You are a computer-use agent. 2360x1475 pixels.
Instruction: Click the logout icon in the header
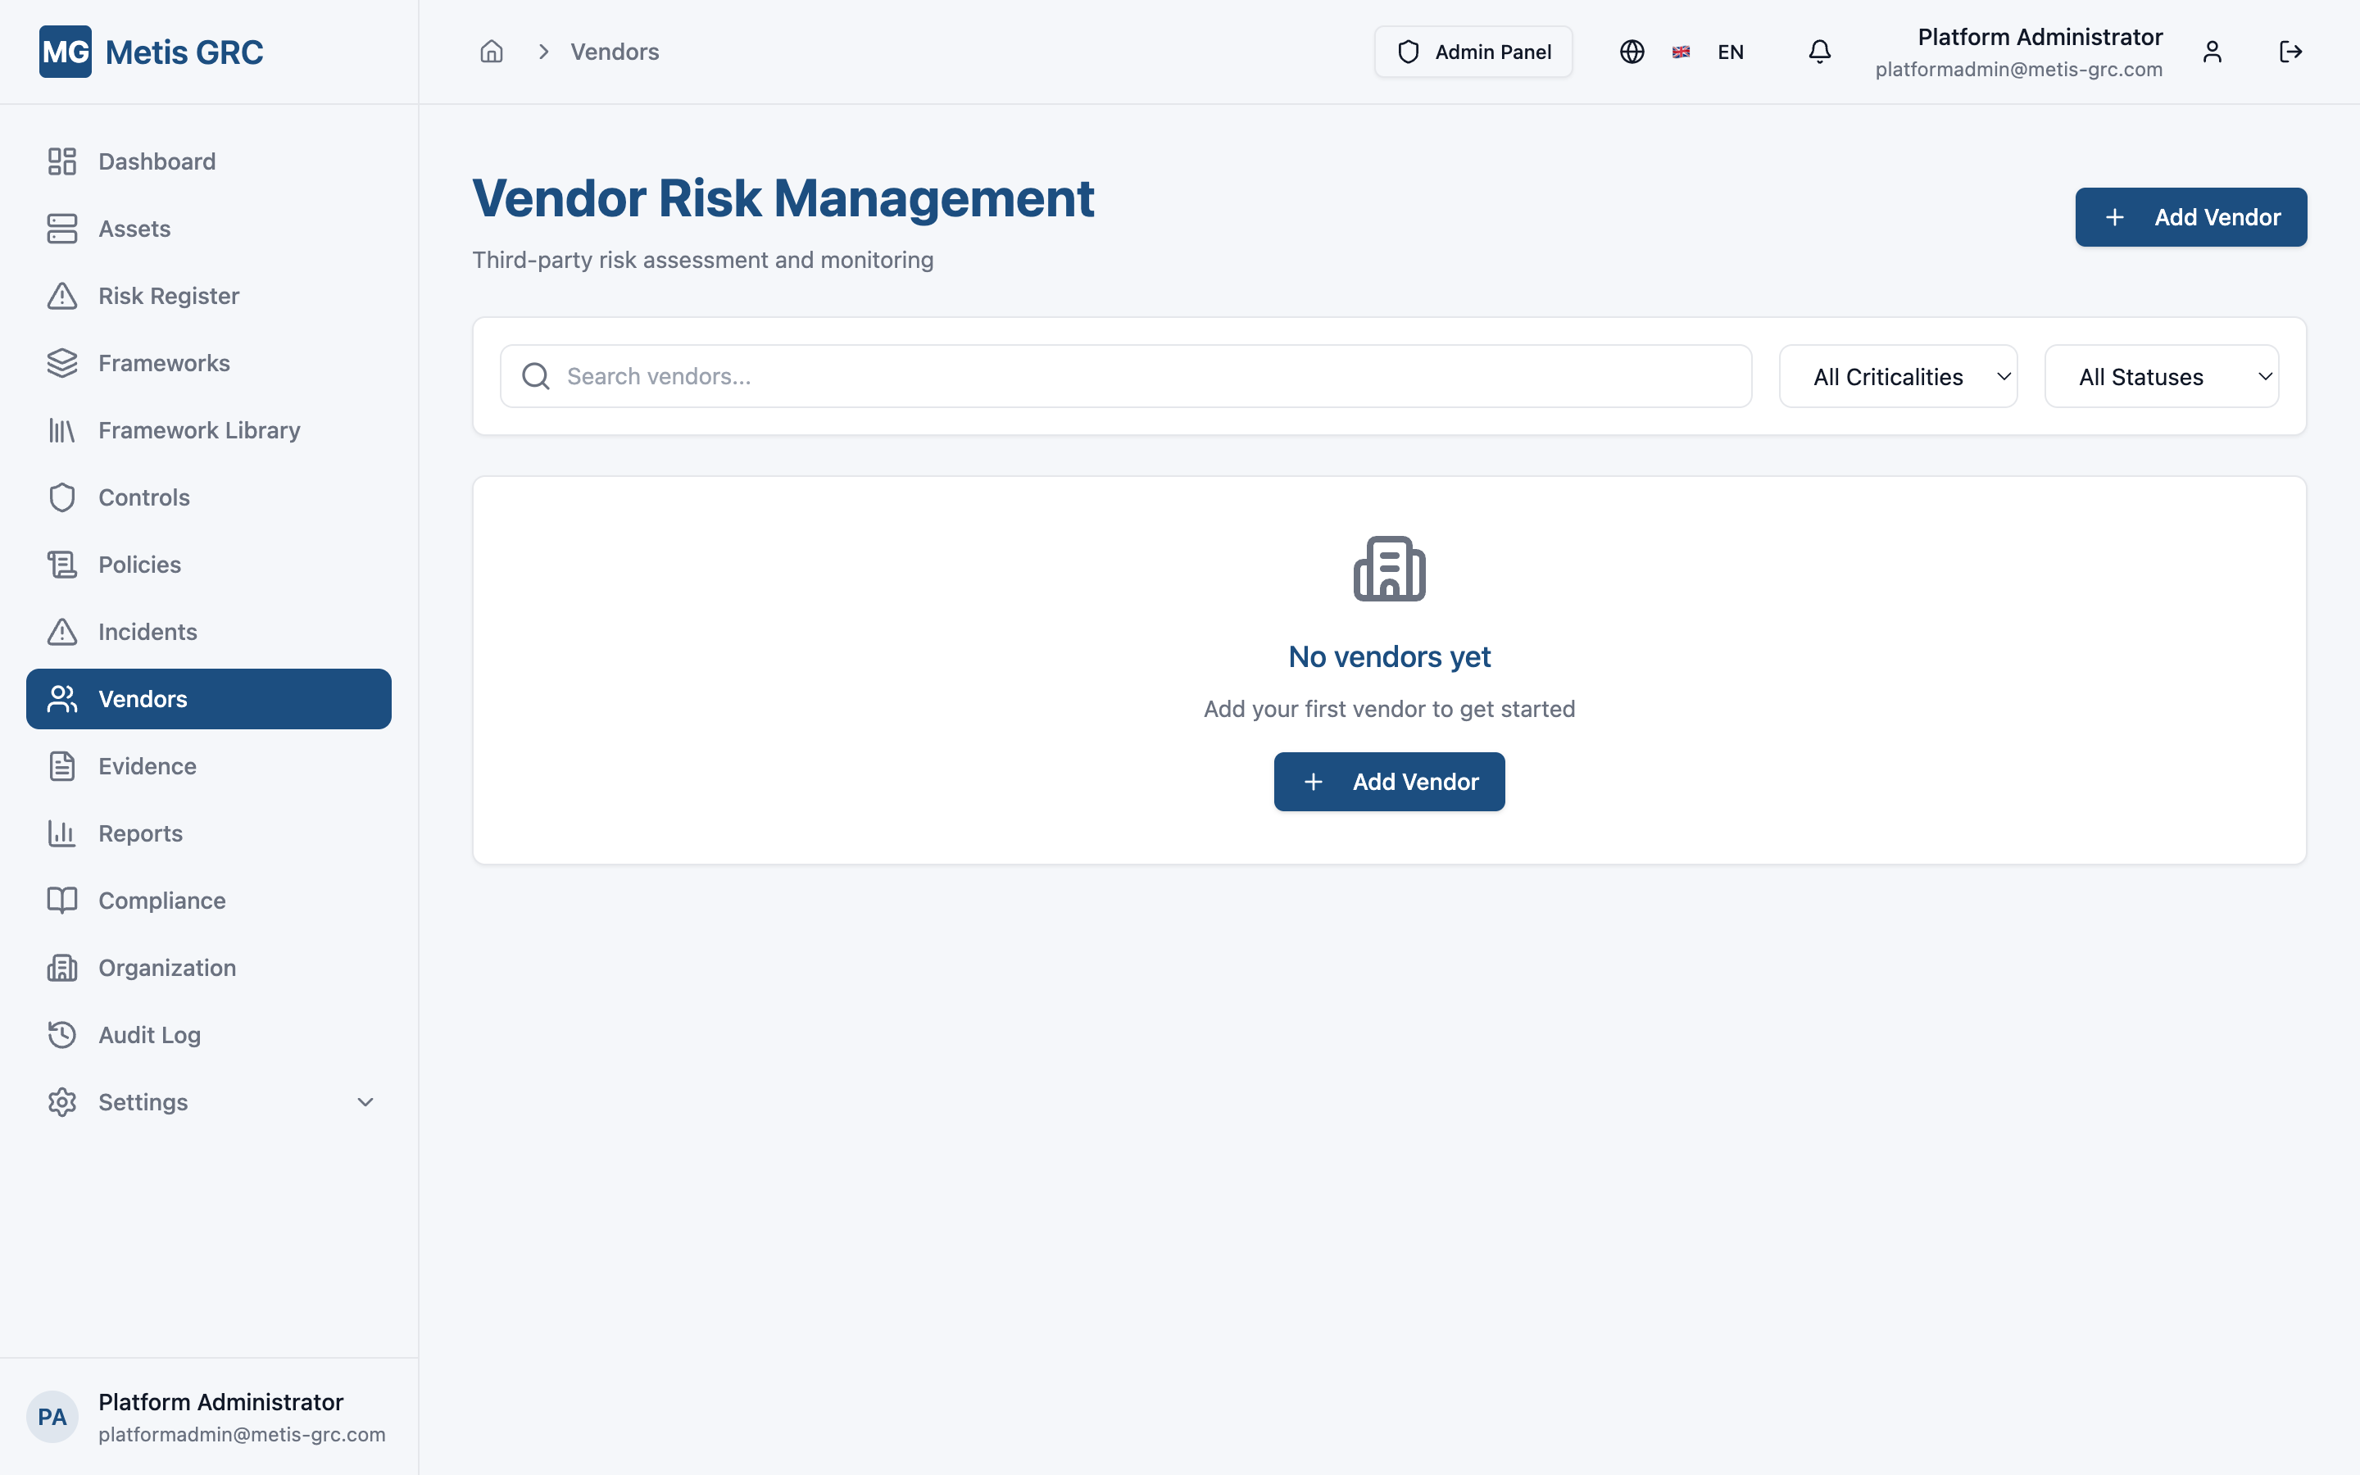[2291, 51]
